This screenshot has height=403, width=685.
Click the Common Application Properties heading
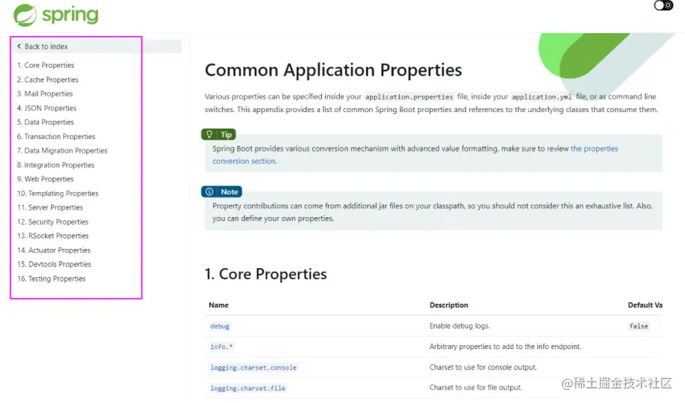pyautogui.click(x=334, y=70)
